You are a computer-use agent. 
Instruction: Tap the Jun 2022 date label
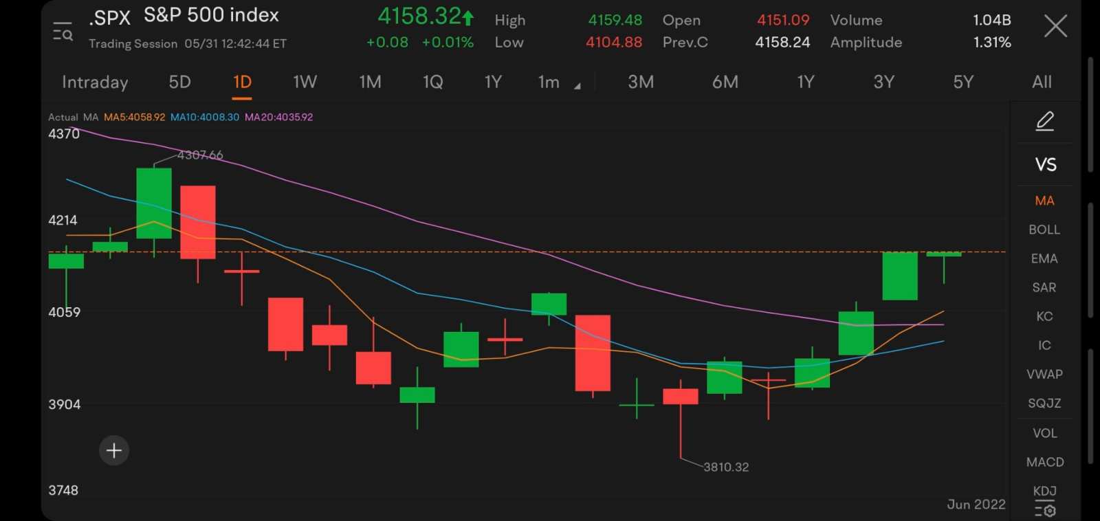(x=976, y=505)
